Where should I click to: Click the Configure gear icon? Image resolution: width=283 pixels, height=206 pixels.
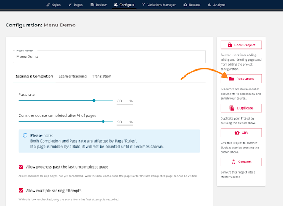tap(116, 5)
